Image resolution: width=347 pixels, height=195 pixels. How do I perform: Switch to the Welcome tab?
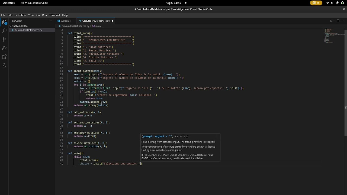[x=65, y=21]
